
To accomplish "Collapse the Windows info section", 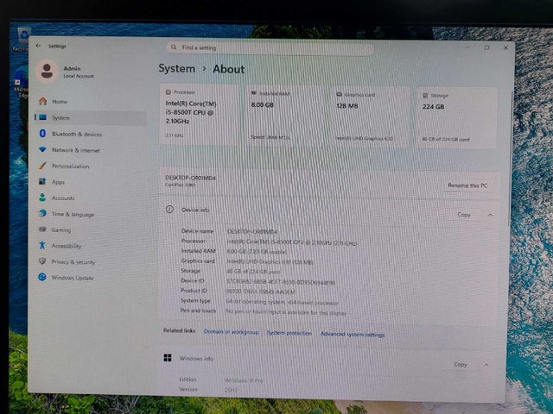I will coord(486,365).
